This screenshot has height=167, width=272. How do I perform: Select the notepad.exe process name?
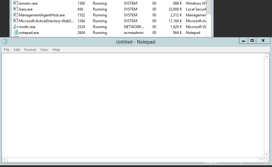click(29, 33)
